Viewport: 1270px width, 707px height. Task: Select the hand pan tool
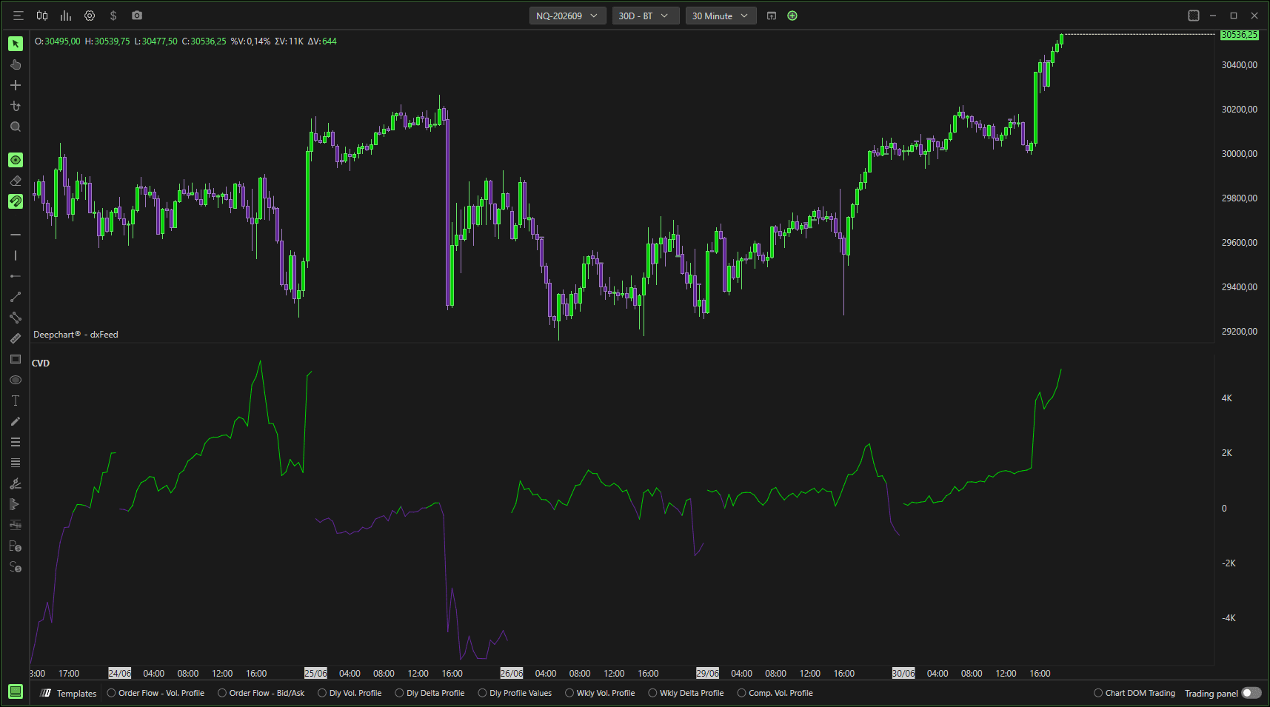[16, 64]
